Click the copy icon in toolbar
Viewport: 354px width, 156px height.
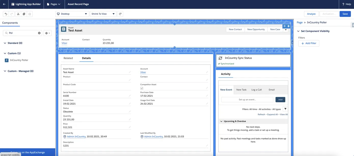[x=24, y=14]
